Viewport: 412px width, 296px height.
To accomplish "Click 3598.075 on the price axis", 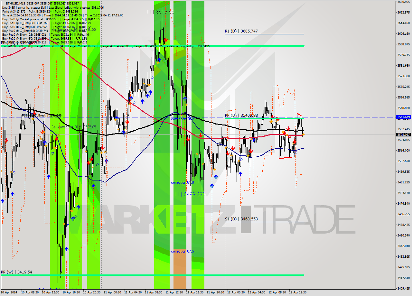I will click(x=404, y=44).
